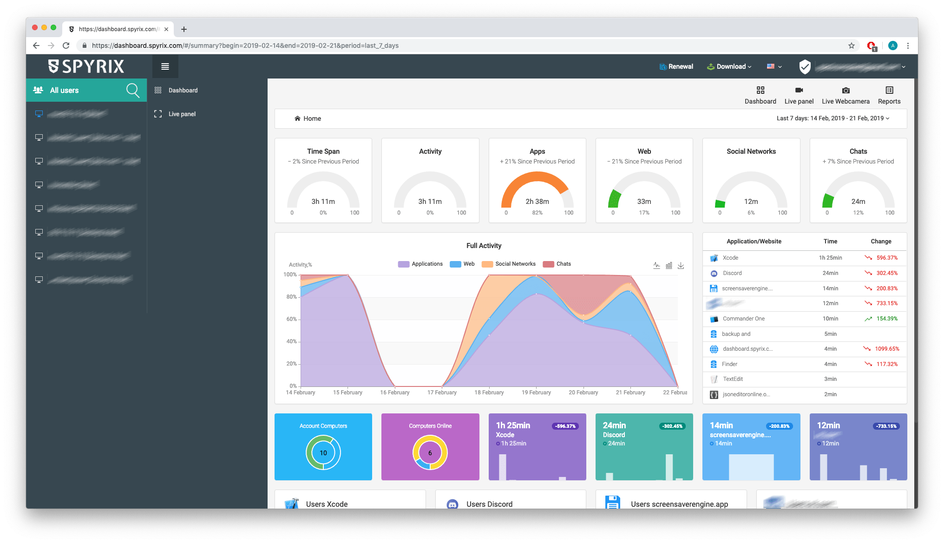The height and width of the screenshot is (543, 944).
Task: Open the Last 7 days date range picker
Action: tap(833, 118)
